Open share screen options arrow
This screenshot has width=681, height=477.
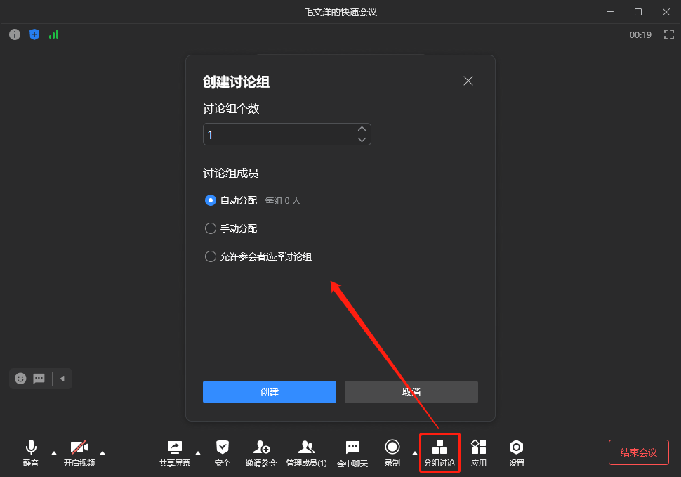(x=198, y=452)
